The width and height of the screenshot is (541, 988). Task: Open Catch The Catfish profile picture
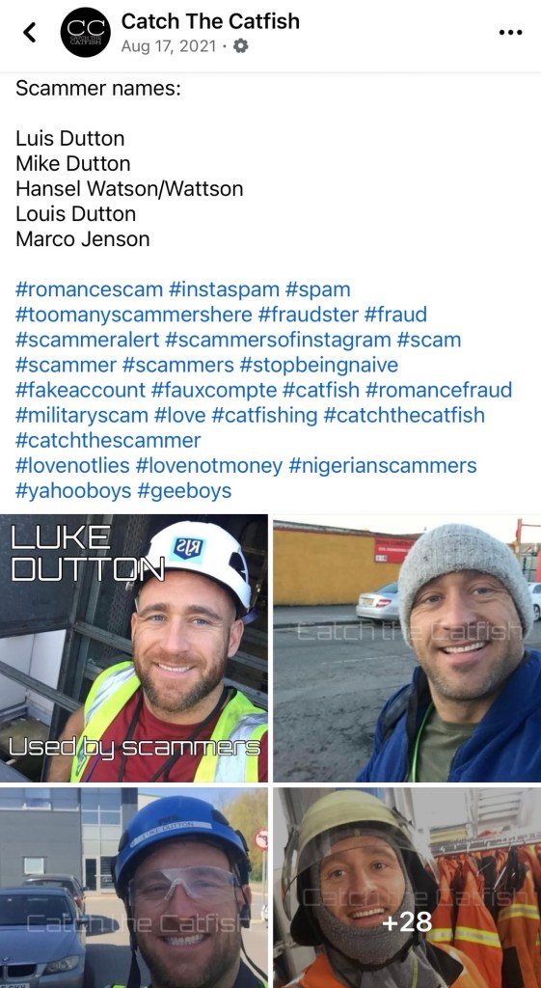[x=86, y=32]
